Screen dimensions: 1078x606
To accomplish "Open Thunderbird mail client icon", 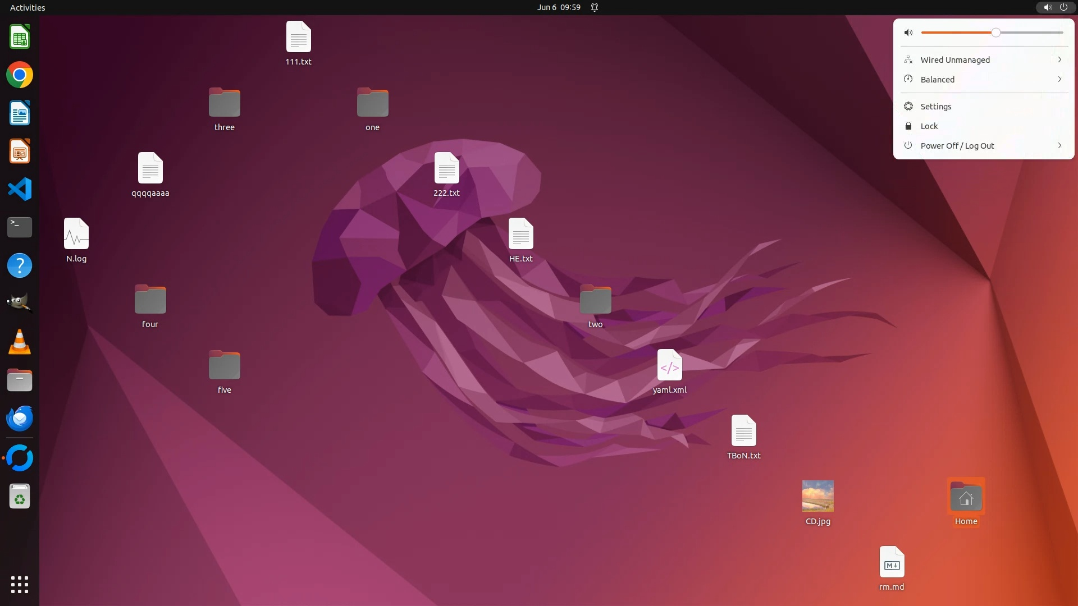I will click(20, 419).
